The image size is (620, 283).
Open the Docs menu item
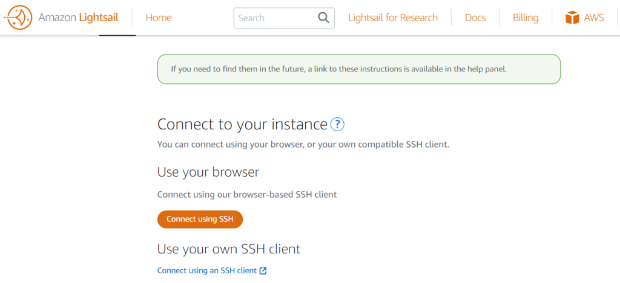coord(475,18)
